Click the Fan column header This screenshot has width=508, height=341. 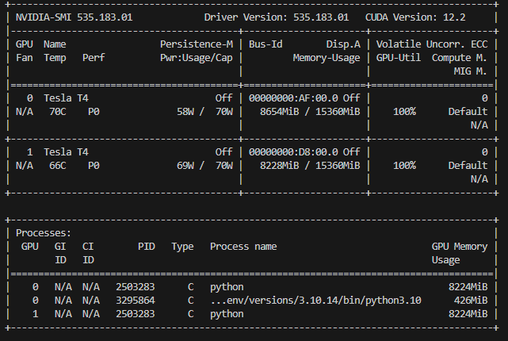pos(25,58)
